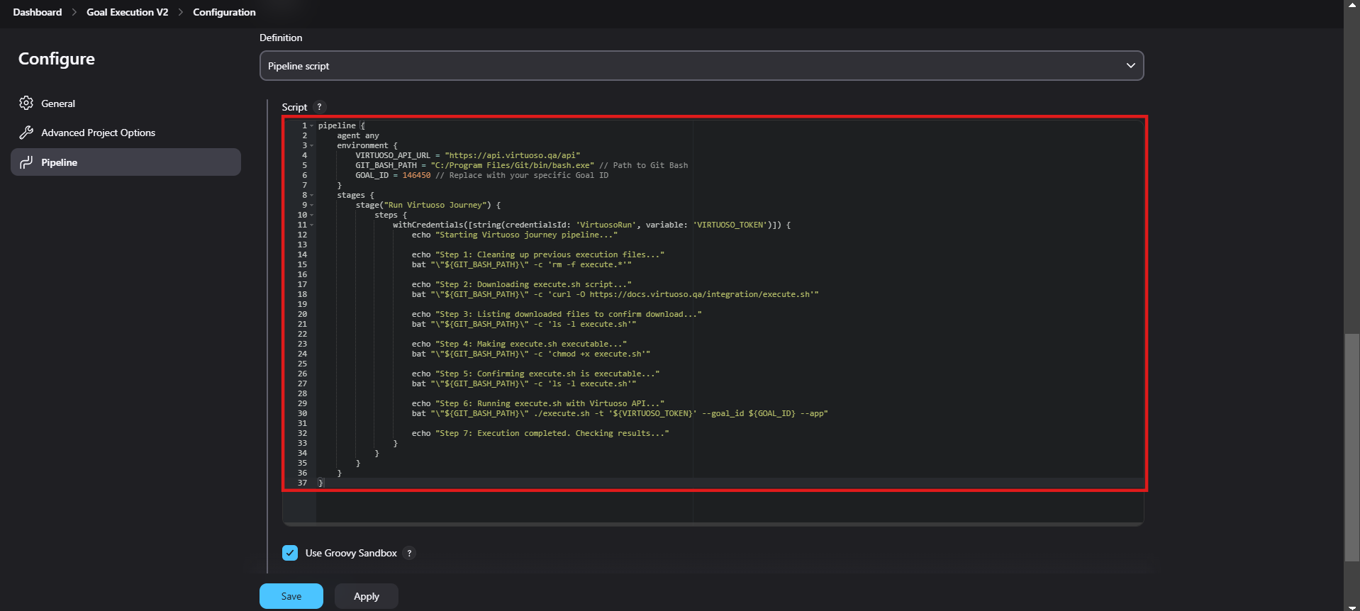Click the Use Groovy Sandbox label
This screenshot has width=1360, height=611.
coord(351,553)
